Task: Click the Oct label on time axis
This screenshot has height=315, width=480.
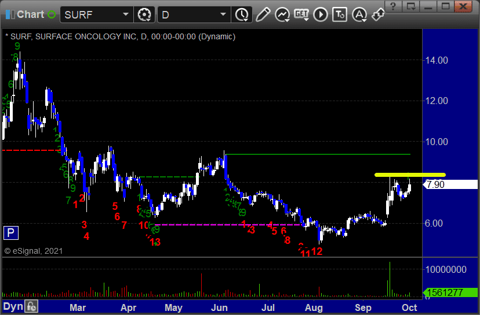Action: (410, 307)
